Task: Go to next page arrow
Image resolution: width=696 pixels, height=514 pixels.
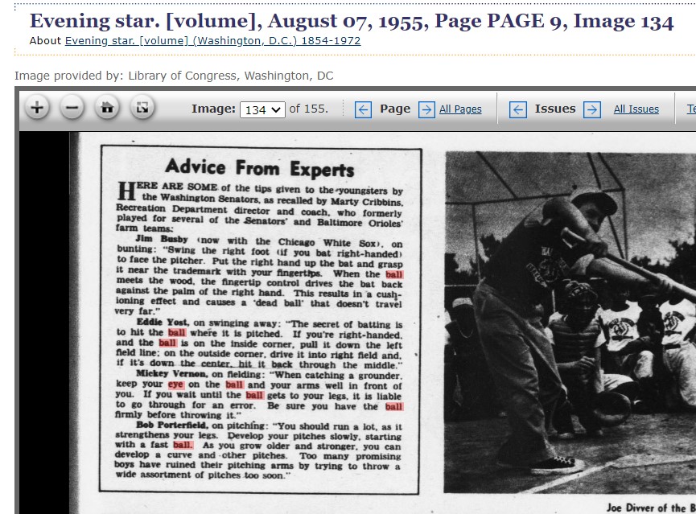Action: pyautogui.click(x=426, y=109)
